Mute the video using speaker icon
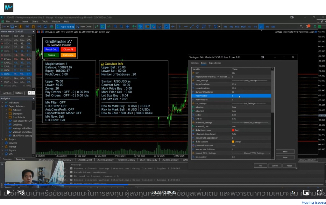Image resolution: width=326 pixels, height=205 pixels. 21,192
